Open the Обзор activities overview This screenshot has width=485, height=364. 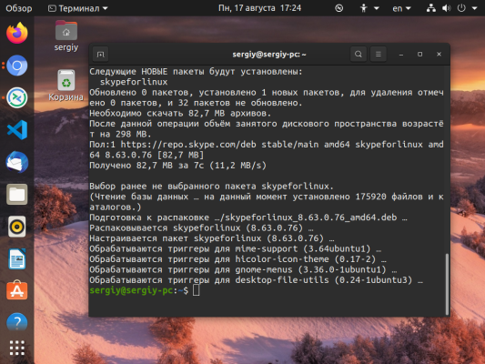pos(19,8)
